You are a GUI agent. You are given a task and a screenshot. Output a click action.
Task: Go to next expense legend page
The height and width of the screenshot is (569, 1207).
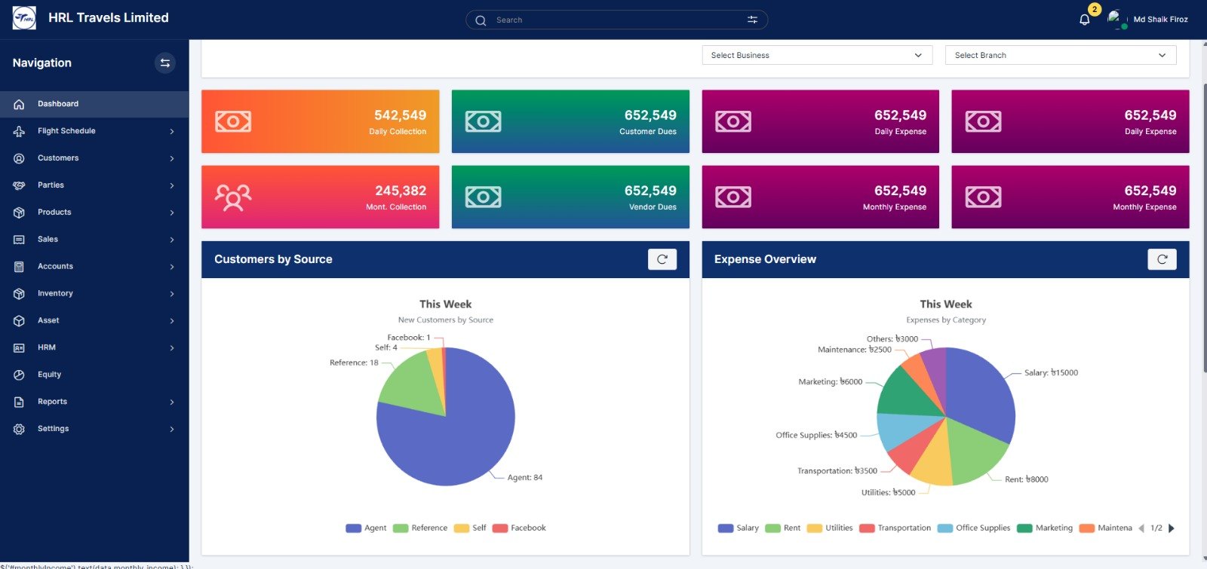tap(1172, 528)
